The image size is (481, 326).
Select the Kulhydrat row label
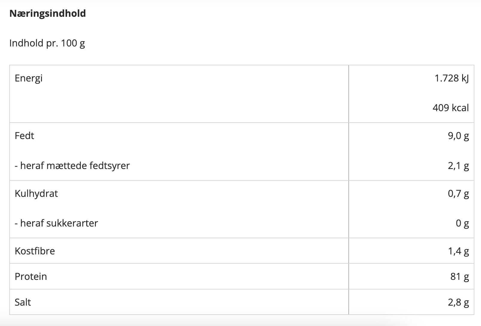coord(36,194)
